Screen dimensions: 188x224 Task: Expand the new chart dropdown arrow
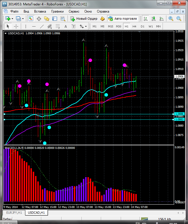click(13, 19)
